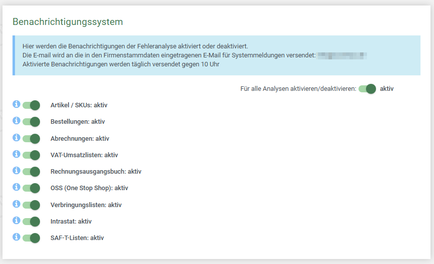This screenshot has height=264, width=434.
Task: Turn off the Intrastat toggle
Action: click(x=31, y=222)
